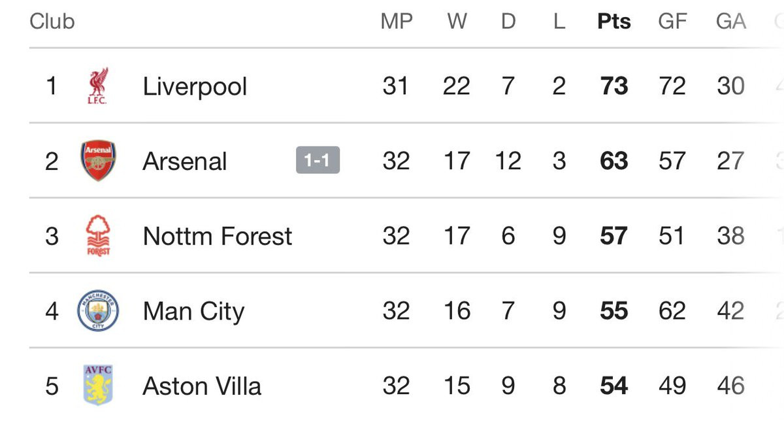Open the Man City team link
This screenshot has height=432, width=784.
point(193,312)
